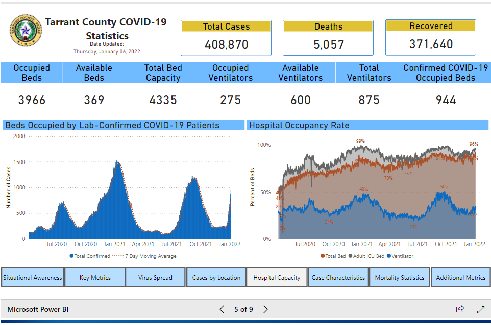
Task: Click the Thursday, January 06, 2022 date
Action: [x=107, y=51]
